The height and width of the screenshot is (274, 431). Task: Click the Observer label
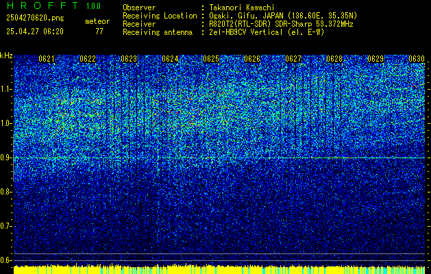click(139, 8)
